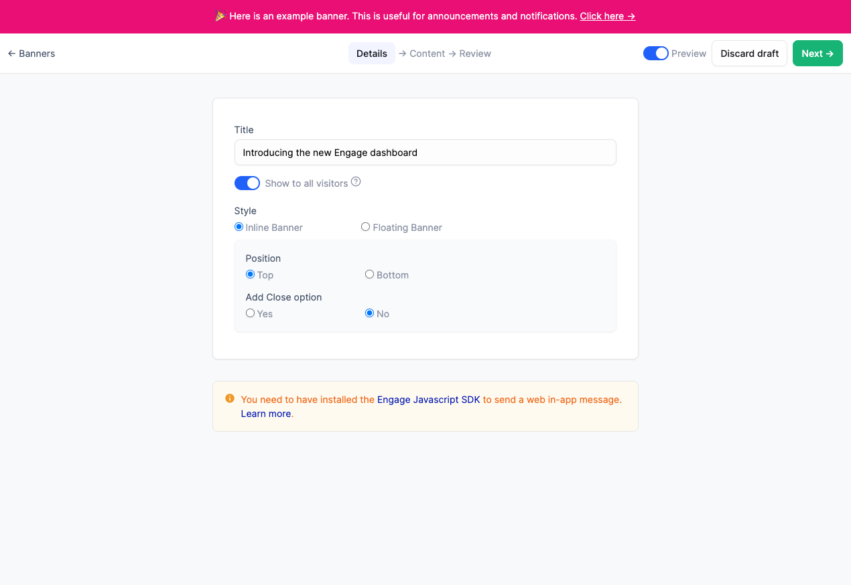Click the Position label
The width and height of the screenshot is (851, 585).
point(263,258)
